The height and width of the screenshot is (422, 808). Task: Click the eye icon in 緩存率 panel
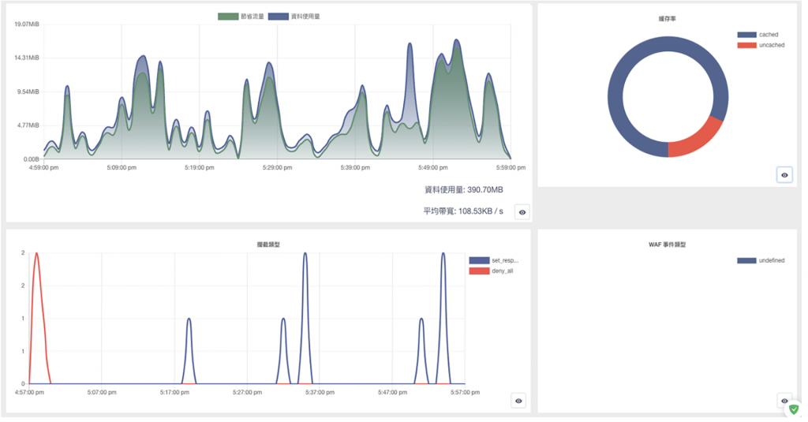[x=784, y=175]
